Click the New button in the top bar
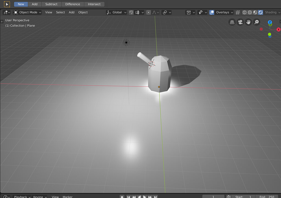This screenshot has width=281, height=198. [x=21, y=4]
